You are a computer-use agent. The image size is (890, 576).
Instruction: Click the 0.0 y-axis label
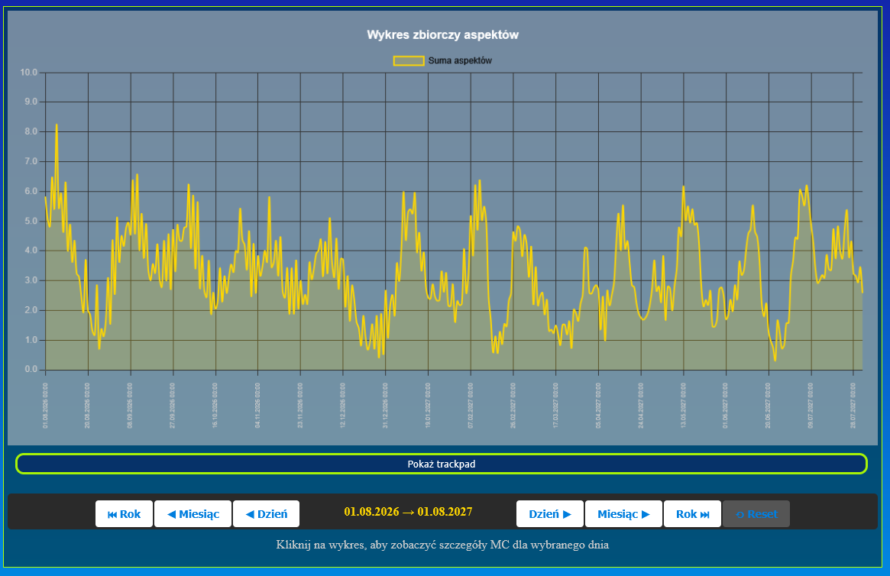coord(30,370)
